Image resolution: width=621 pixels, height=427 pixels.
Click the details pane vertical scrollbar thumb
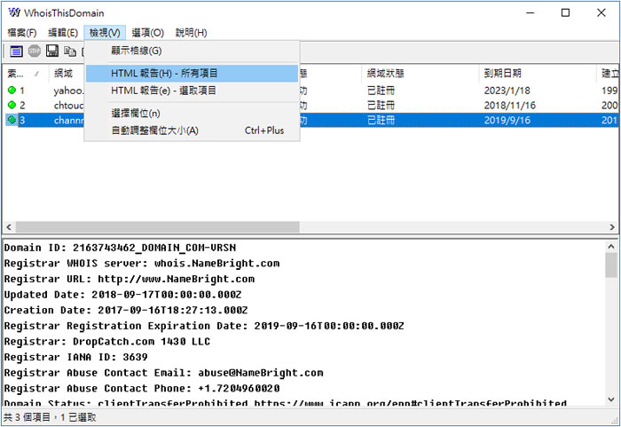point(611,265)
